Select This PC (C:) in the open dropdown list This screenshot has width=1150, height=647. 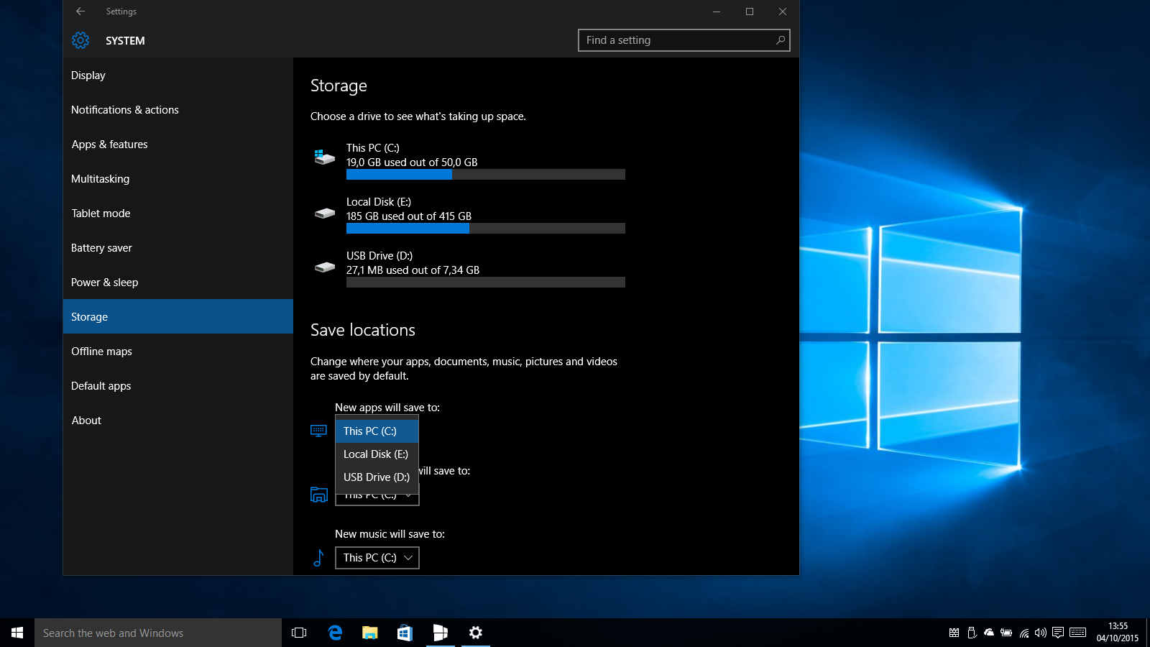point(377,431)
